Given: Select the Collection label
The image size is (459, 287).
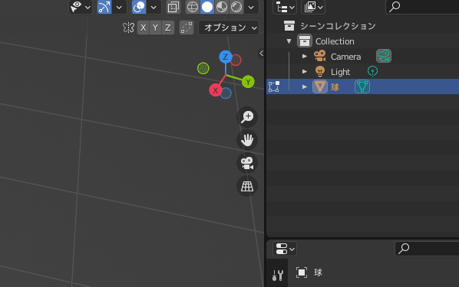Looking at the screenshot, I should click(335, 41).
